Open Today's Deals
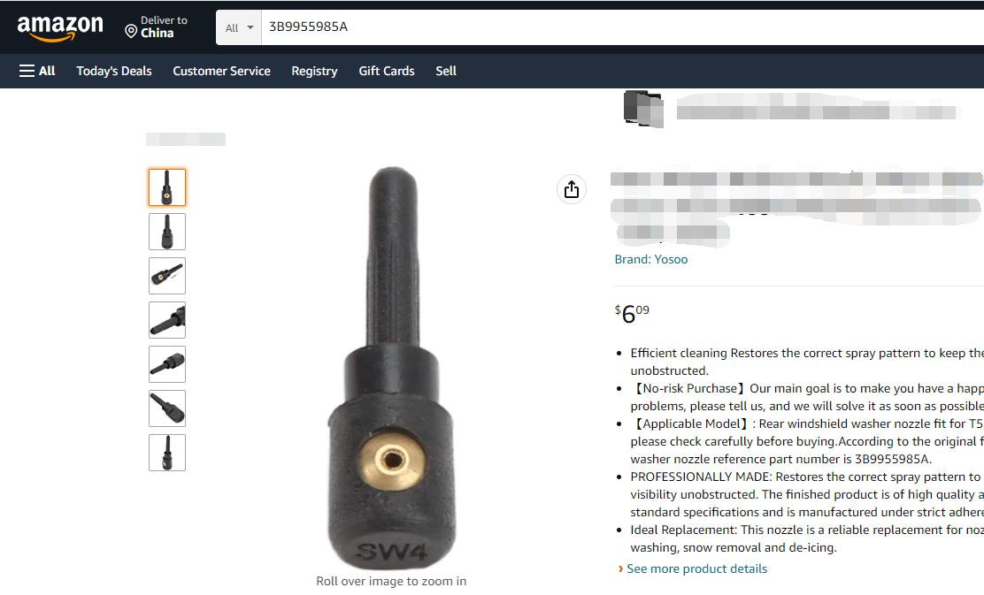Screen dimensions: 984x595 114,71
